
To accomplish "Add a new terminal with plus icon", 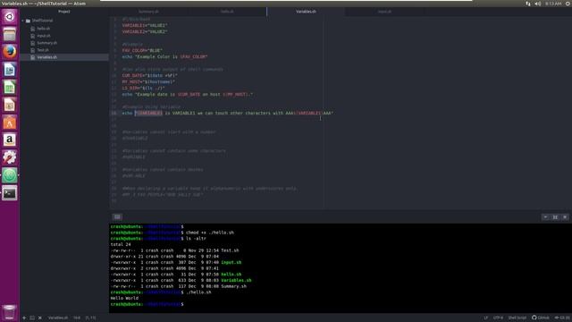I will pos(24,318).
